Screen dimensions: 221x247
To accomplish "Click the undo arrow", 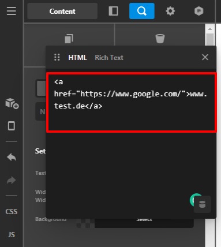I will [12, 158].
